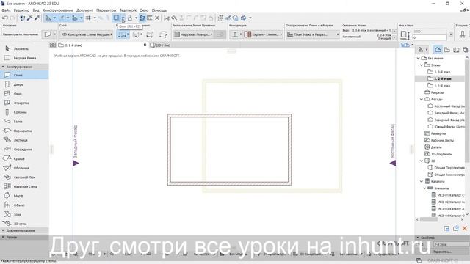The image size is (470, 264).
Task: Select the Wall (Стена) tool
Action: (x=24, y=75)
